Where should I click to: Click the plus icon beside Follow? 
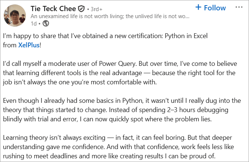coord(198,7)
